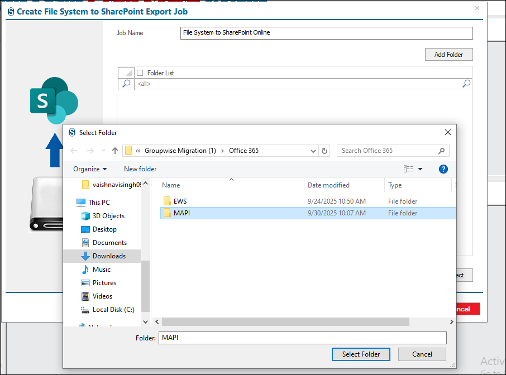Click MAPI date 9/30/2025 10:07 AM

coord(337,213)
